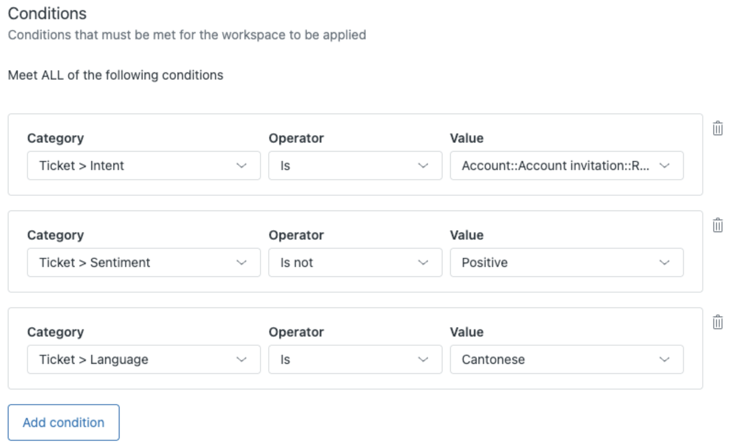Open the Ticket > Intent category dropdown
This screenshot has width=731, height=446.
point(143,165)
